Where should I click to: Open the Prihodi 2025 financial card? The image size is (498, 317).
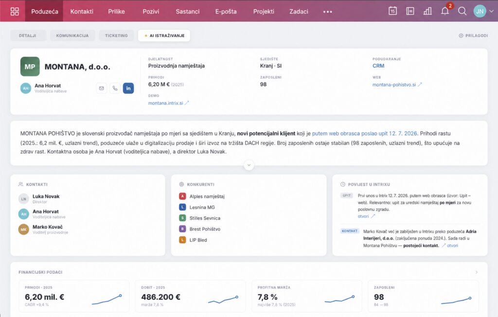[x=74, y=296]
